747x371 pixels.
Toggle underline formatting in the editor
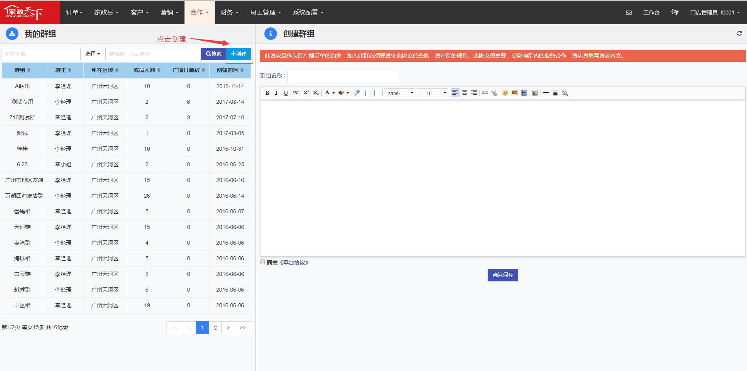[286, 93]
